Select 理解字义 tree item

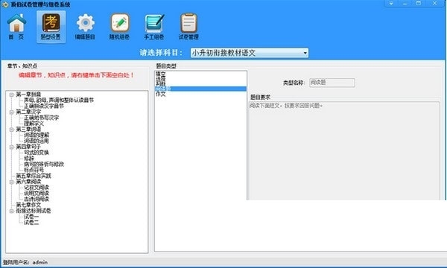click(34, 124)
